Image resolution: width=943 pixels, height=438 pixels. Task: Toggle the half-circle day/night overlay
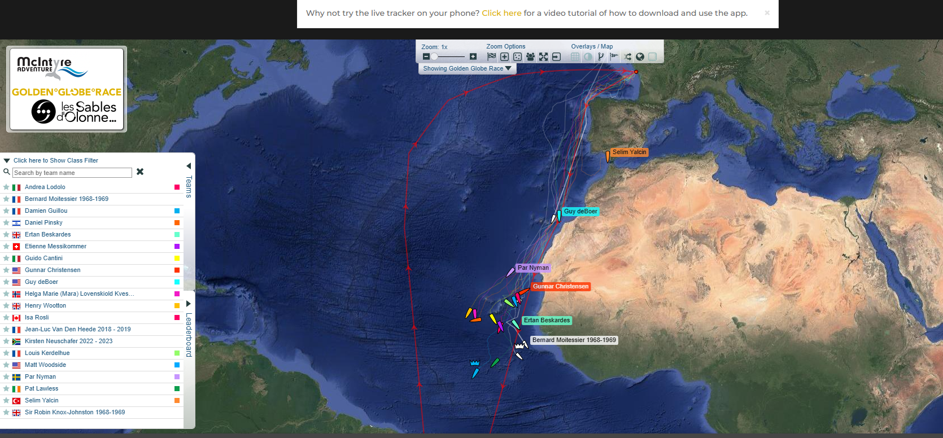coord(588,56)
